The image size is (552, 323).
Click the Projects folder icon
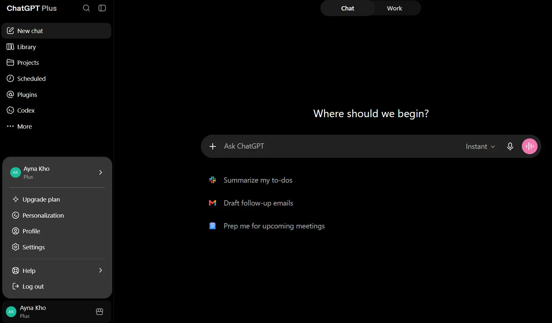(10, 63)
